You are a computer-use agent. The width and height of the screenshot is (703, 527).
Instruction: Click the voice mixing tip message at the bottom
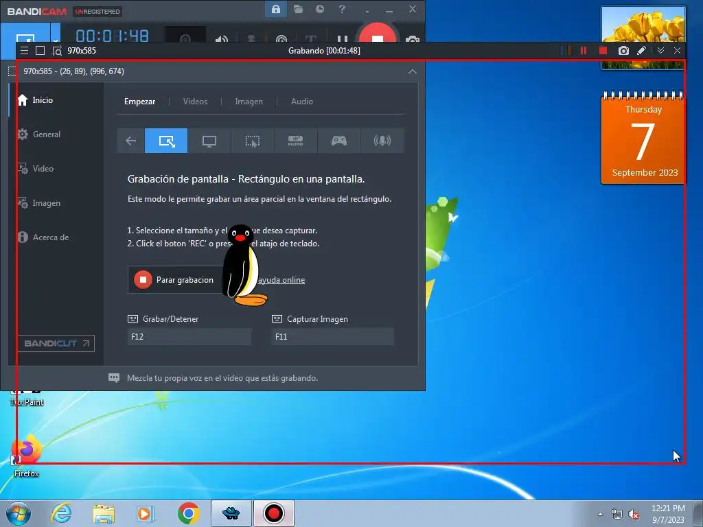(x=222, y=378)
